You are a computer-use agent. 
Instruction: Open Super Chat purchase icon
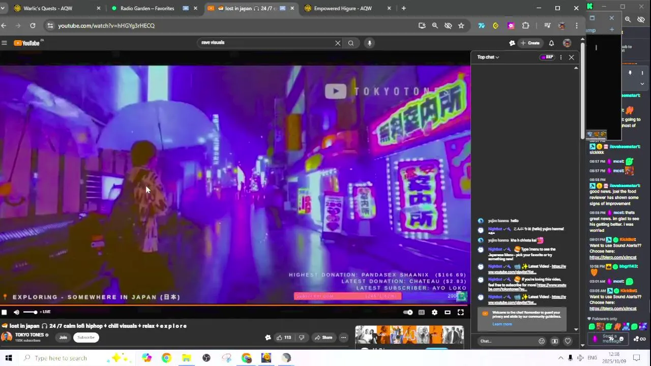click(555, 341)
